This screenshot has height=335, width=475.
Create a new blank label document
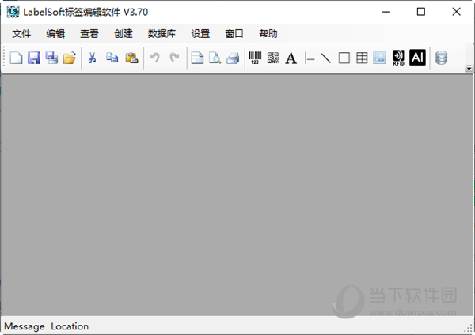[16, 58]
